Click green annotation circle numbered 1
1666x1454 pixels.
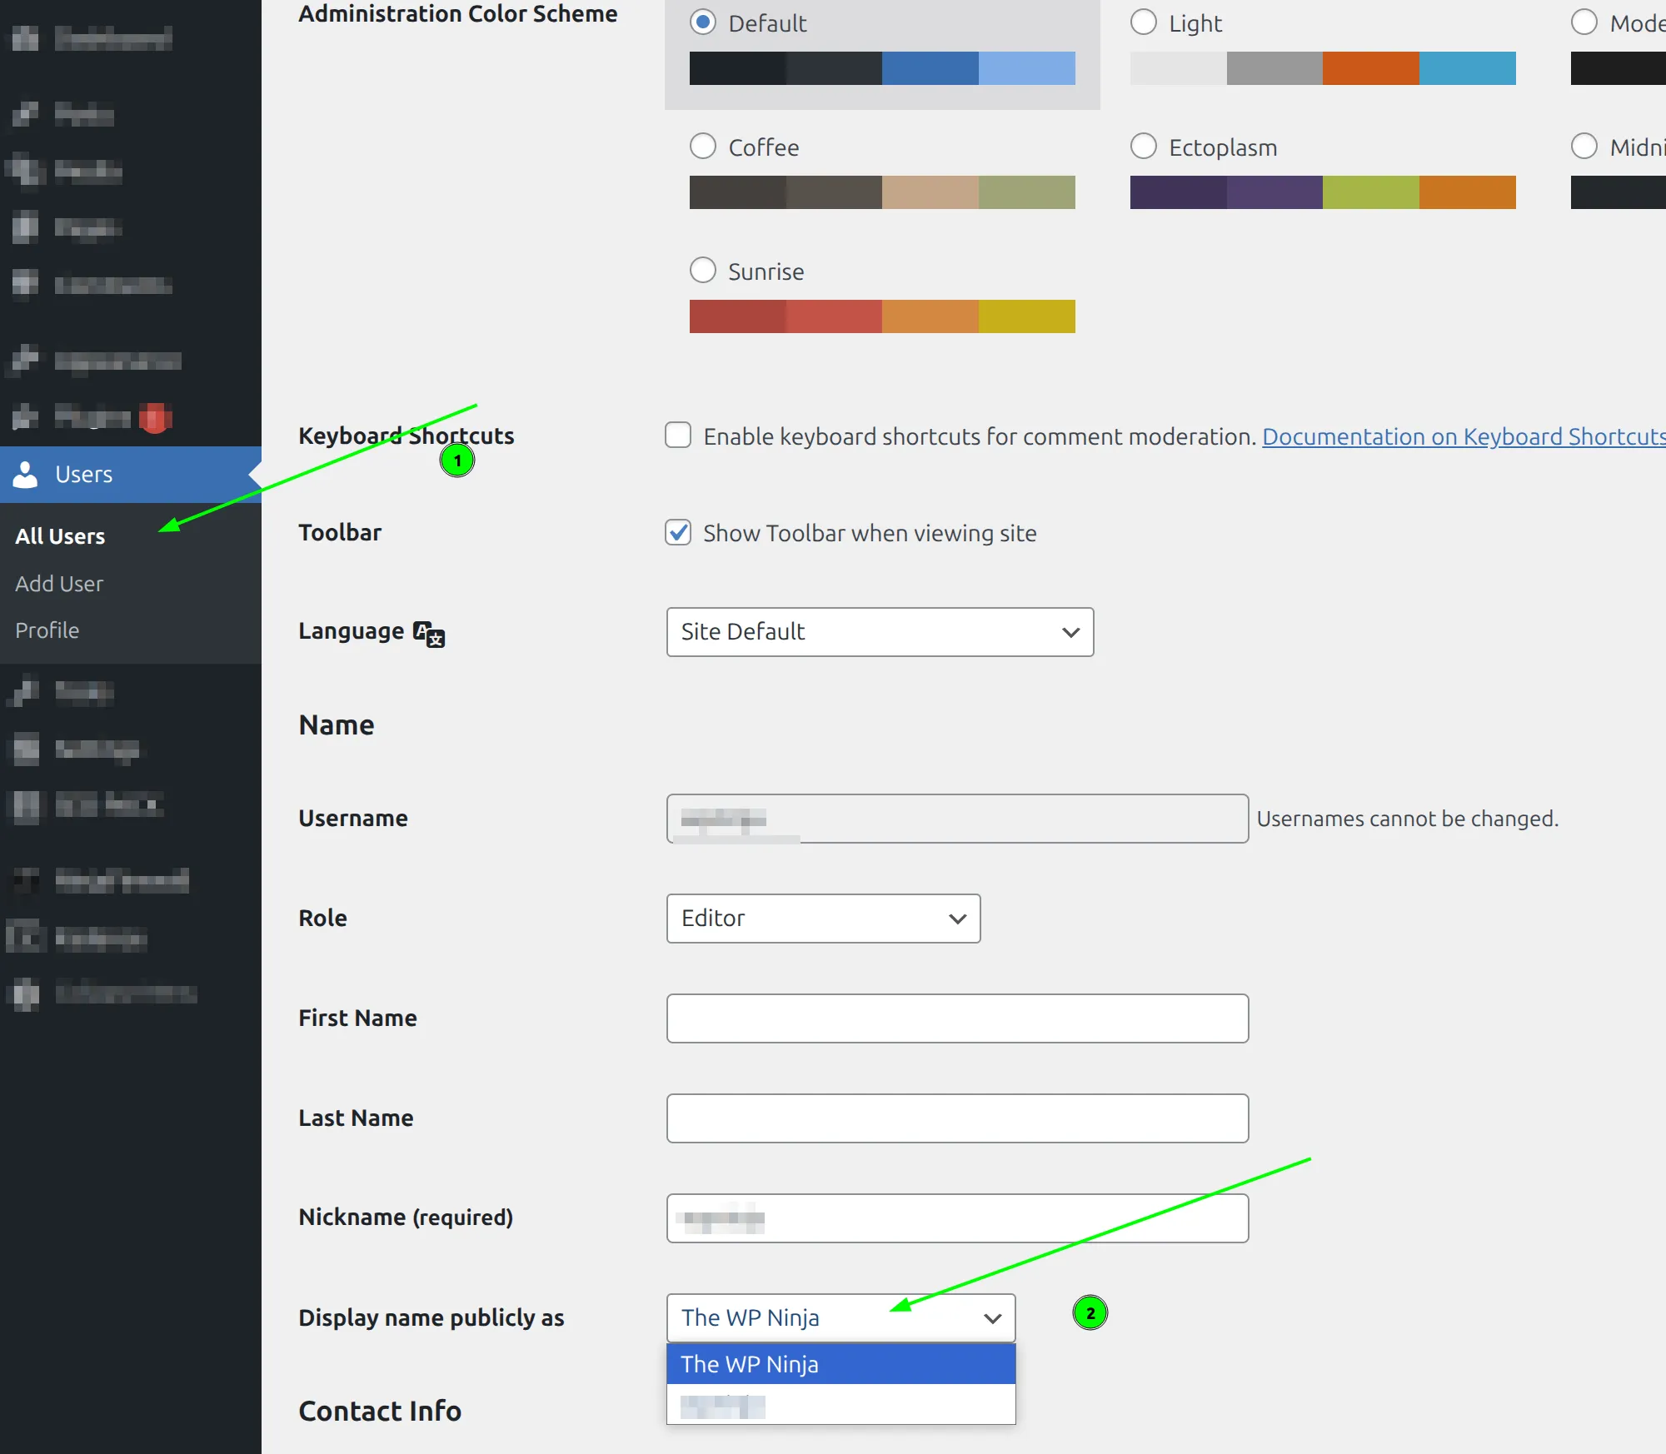click(x=457, y=461)
